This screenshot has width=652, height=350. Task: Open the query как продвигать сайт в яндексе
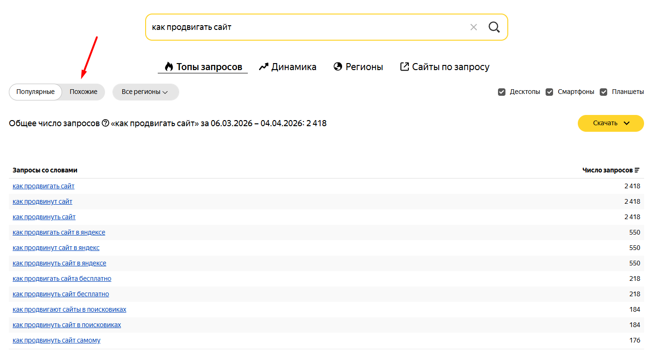coord(59,232)
